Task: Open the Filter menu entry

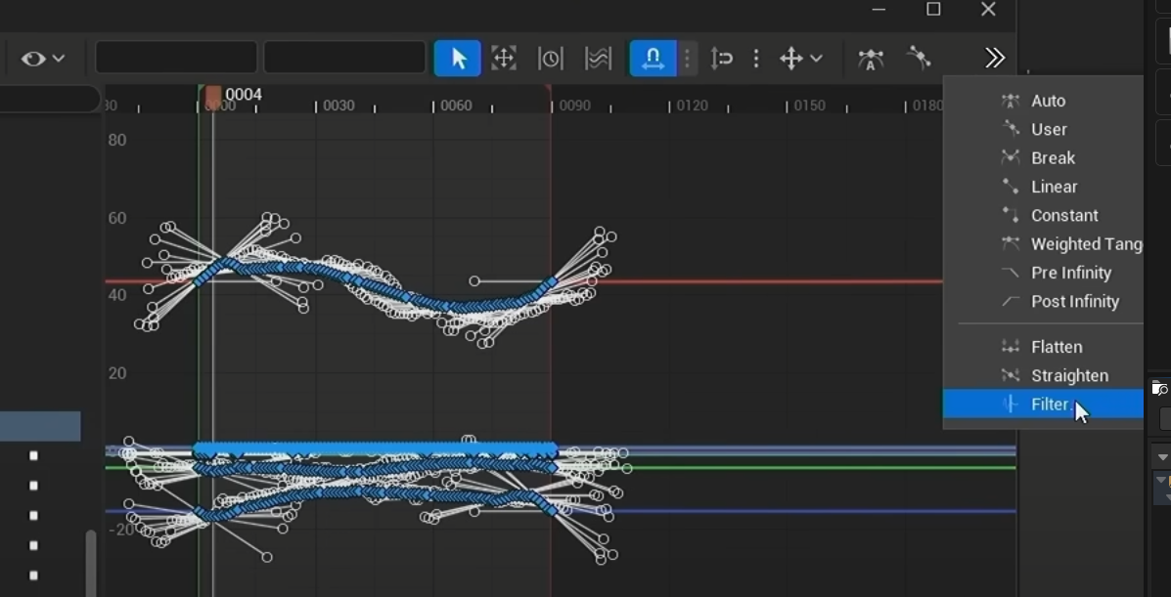Action: [1043, 405]
